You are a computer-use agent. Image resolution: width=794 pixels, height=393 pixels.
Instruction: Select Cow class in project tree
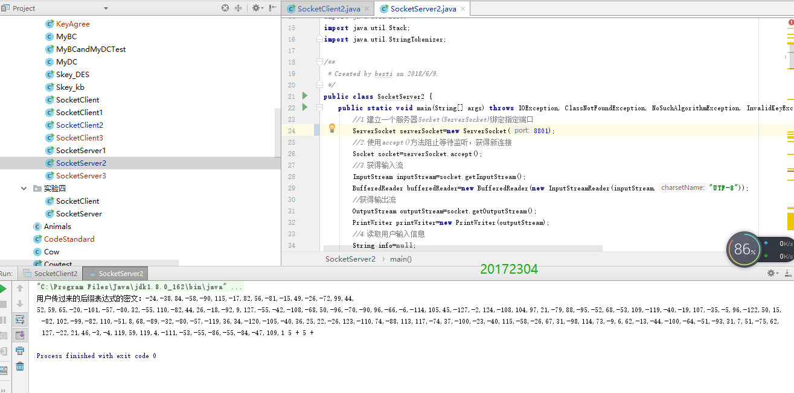51,252
